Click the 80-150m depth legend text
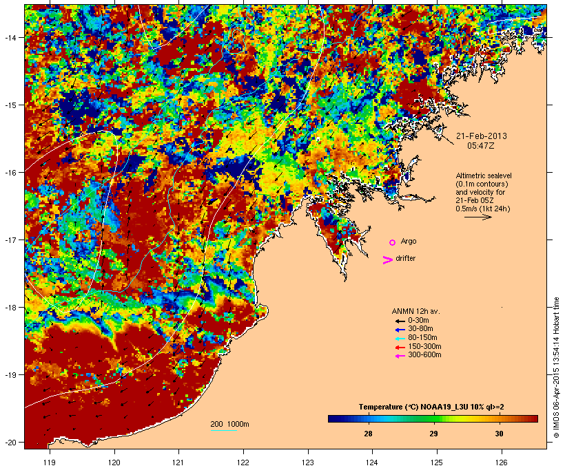Image resolution: width=565 pixels, height=468 pixels. pyautogui.click(x=422, y=338)
